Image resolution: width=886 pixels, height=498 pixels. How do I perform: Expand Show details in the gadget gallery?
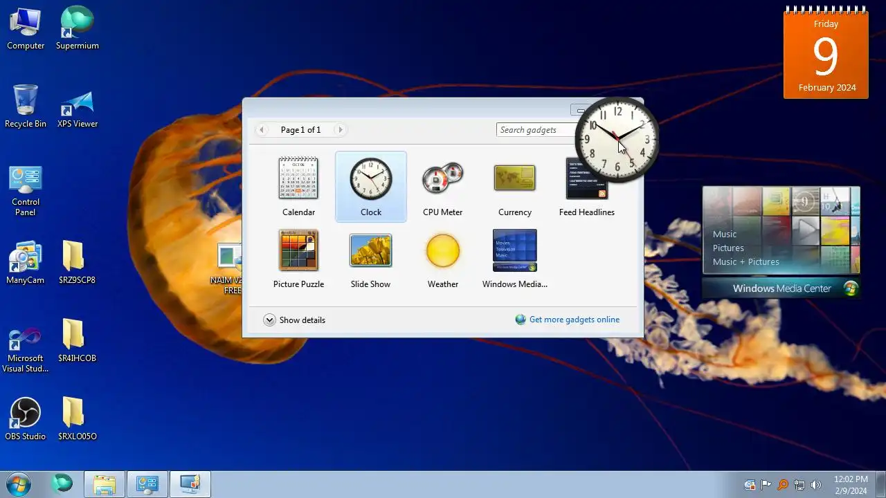coord(294,320)
